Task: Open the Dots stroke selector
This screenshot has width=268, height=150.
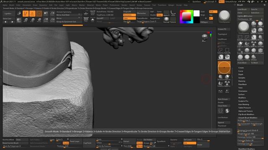Action: coord(173,13)
